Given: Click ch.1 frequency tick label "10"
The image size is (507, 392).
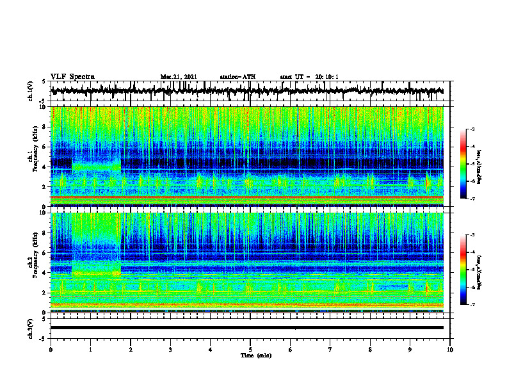Looking at the screenshot, I should click(44, 107).
